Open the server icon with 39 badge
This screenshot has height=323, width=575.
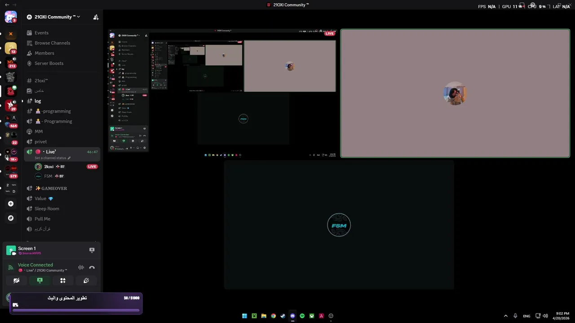(x=11, y=105)
